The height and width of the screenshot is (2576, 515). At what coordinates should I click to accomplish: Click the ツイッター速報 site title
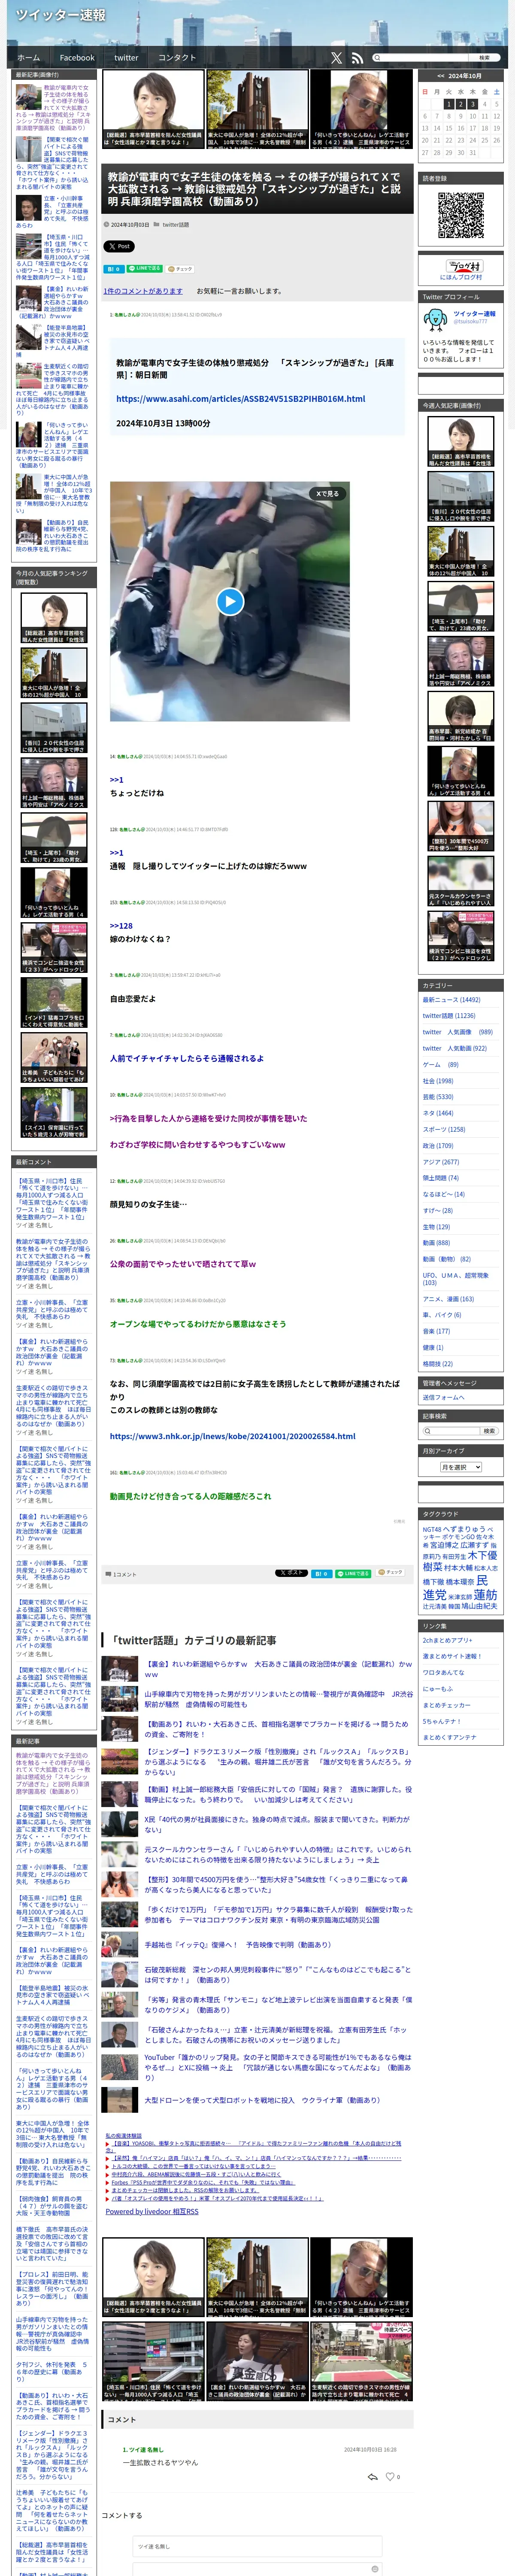coord(60,15)
